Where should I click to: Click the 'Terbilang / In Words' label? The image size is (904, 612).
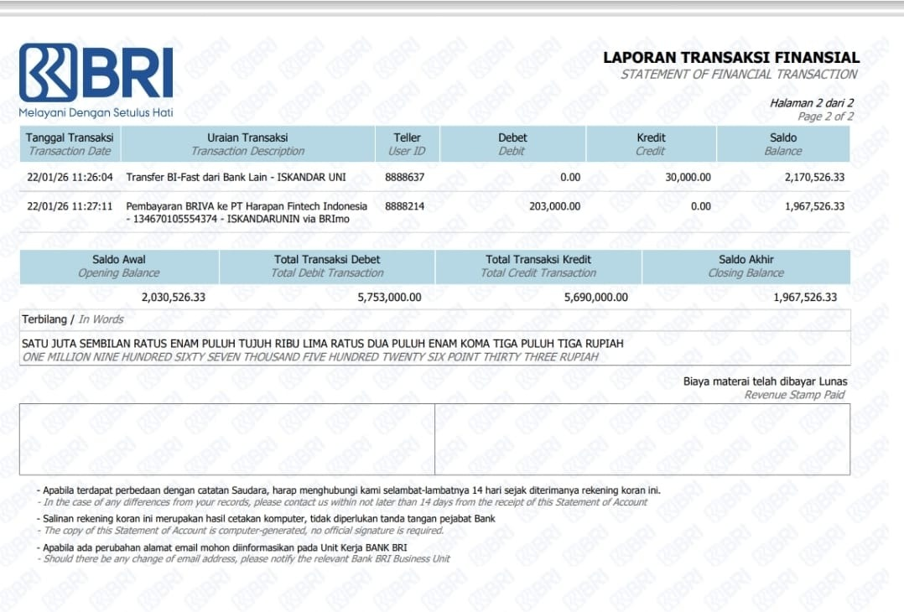(73, 319)
